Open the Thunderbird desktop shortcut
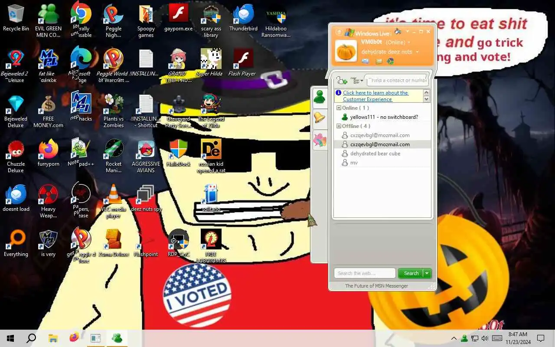 point(243,17)
